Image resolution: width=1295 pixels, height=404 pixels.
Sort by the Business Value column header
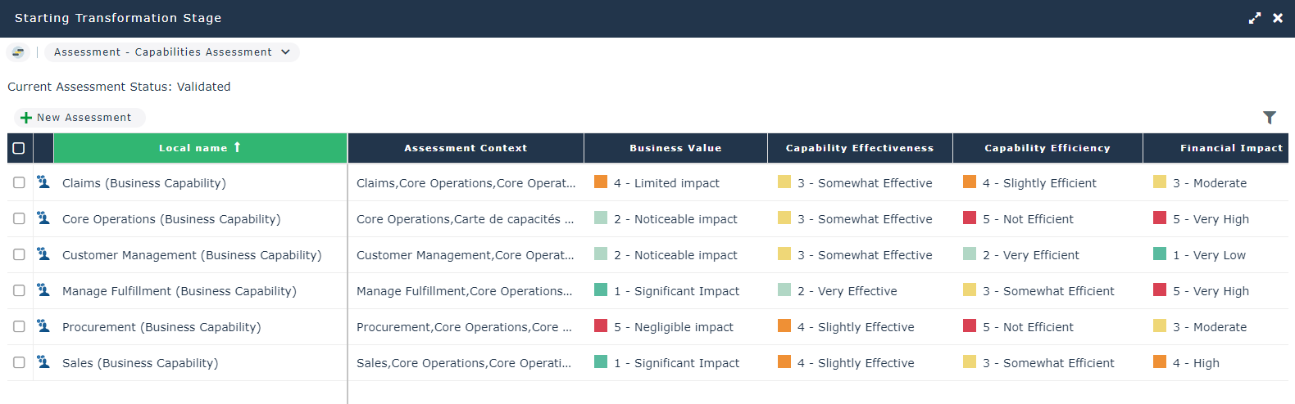point(675,148)
